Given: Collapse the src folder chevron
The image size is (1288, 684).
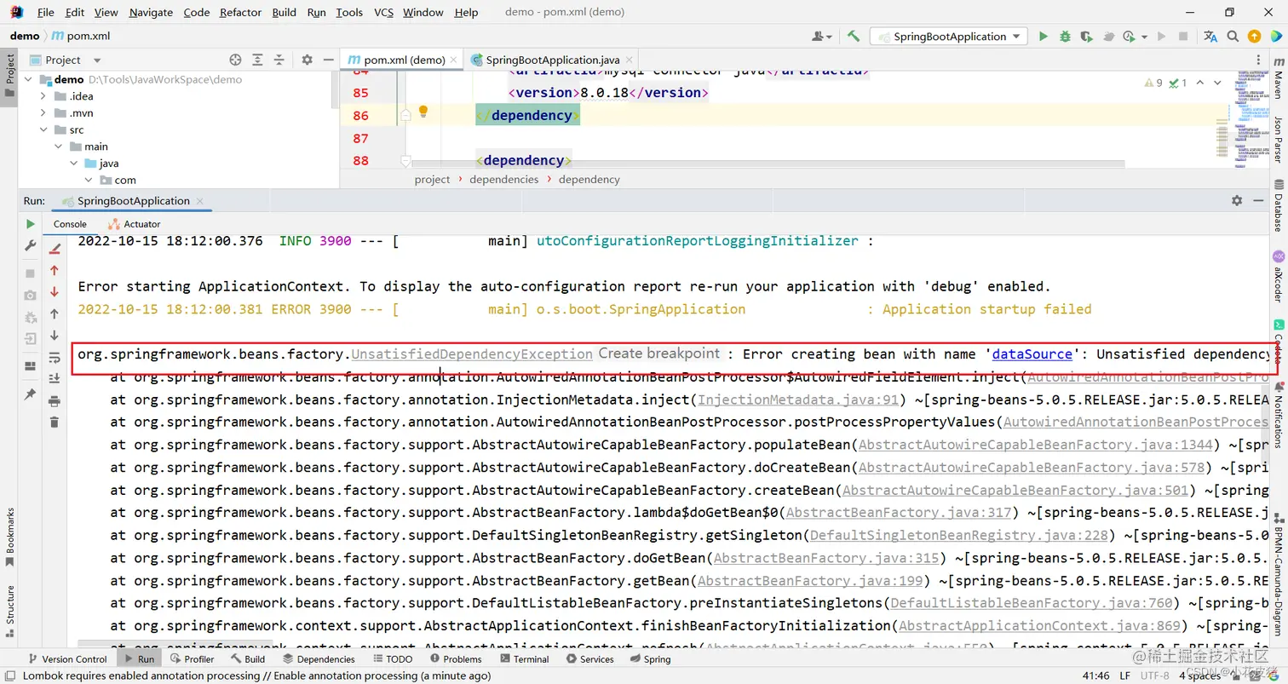Looking at the screenshot, I should click(x=43, y=129).
